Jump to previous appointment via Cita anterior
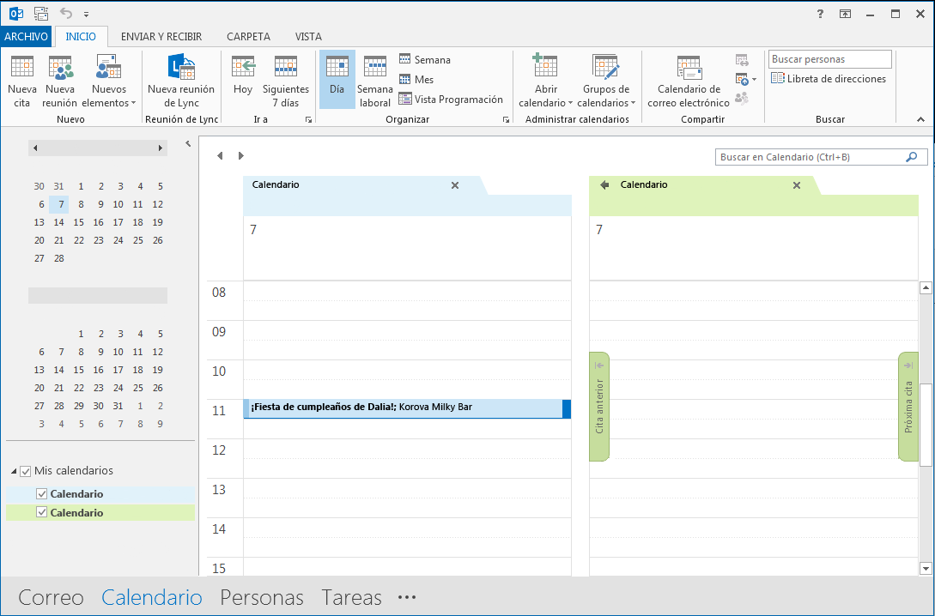Screen dimensions: 935x616 pyautogui.click(x=599, y=407)
